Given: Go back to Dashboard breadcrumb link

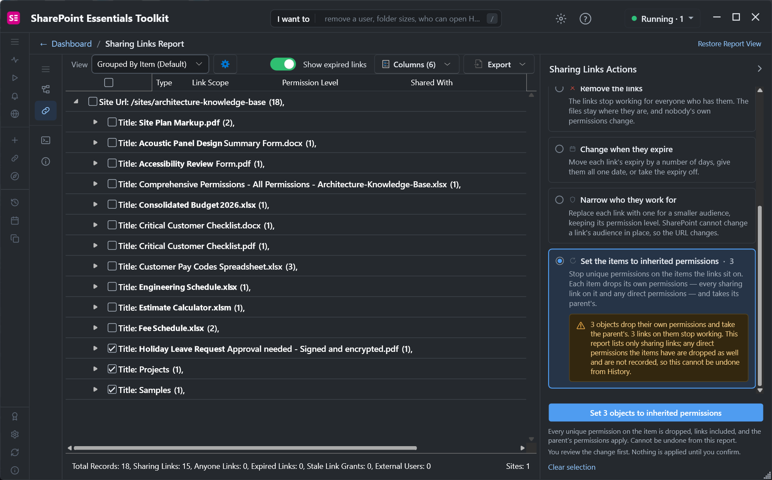Looking at the screenshot, I should click(71, 44).
